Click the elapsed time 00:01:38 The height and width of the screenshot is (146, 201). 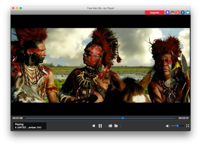(x=18, y=118)
